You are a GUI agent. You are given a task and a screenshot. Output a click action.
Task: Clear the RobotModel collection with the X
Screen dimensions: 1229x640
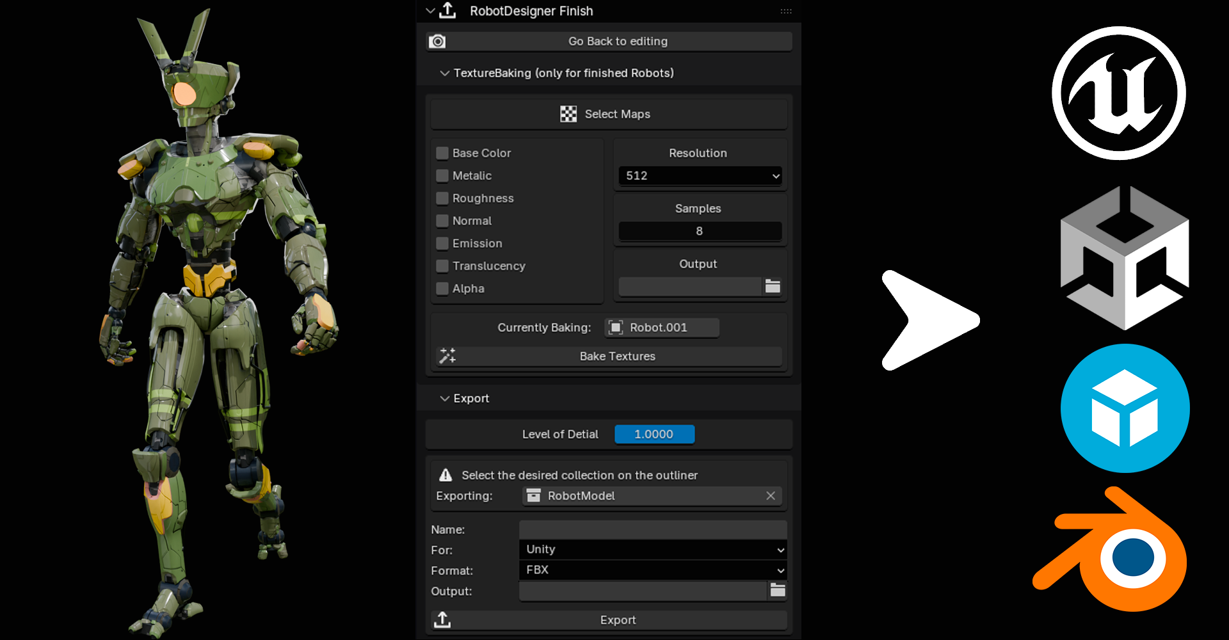(x=771, y=496)
